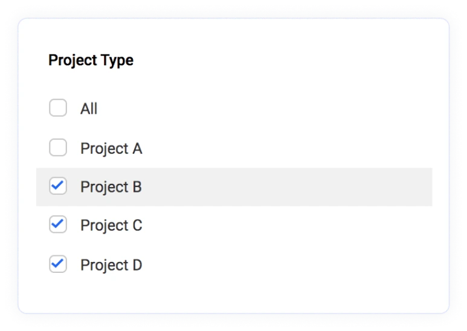
Task: Uncheck the Project B checkbox
Action: coord(58,186)
